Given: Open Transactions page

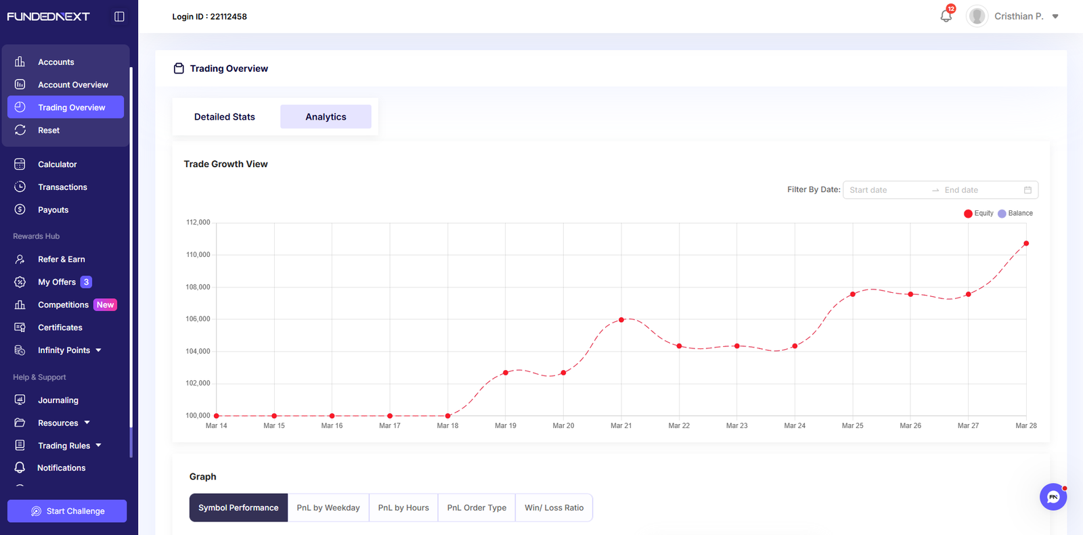Looking at the screenshot, I should (62, 187).
